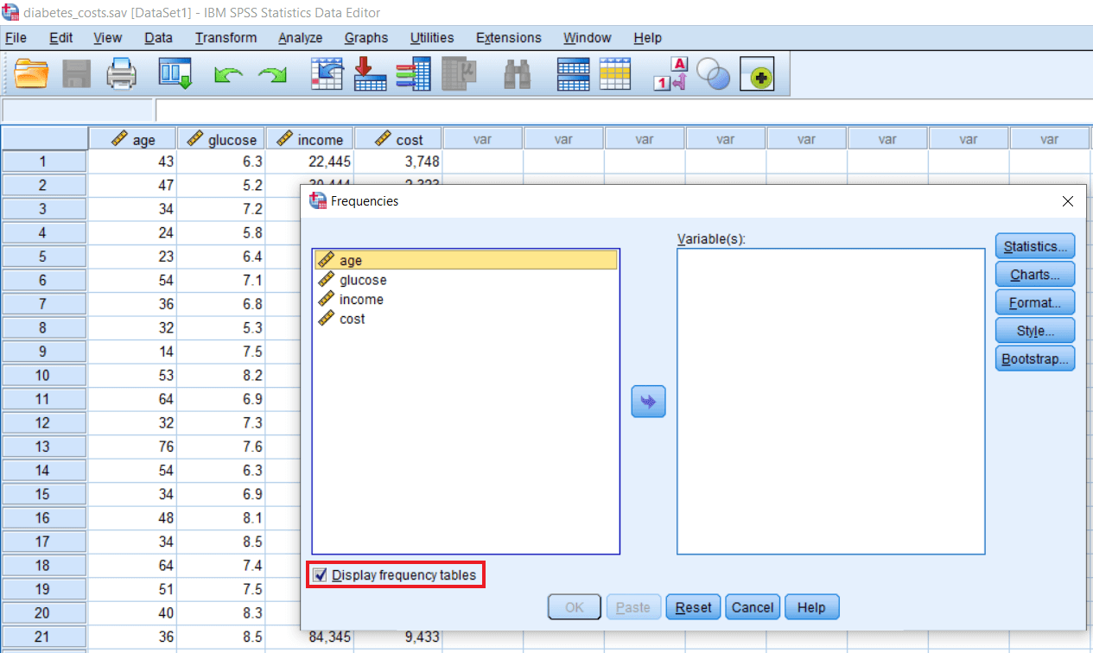
Task: Open the Format... options
Action: 1034,302
